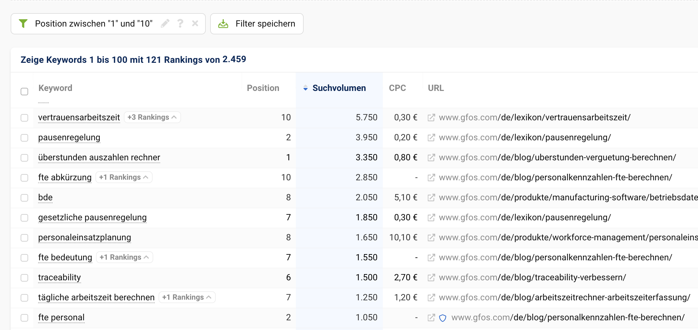Open external link icon for gesetzliche pausenregelung
The image size is (698, 330).
point(431,217)
